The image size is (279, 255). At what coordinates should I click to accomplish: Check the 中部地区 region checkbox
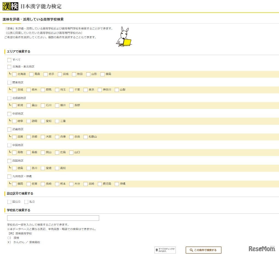click(x=9, y=114)
